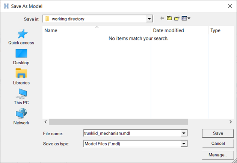Expand the Save in folder dropdown
This screenshot has height=163, width=237.
149,19
